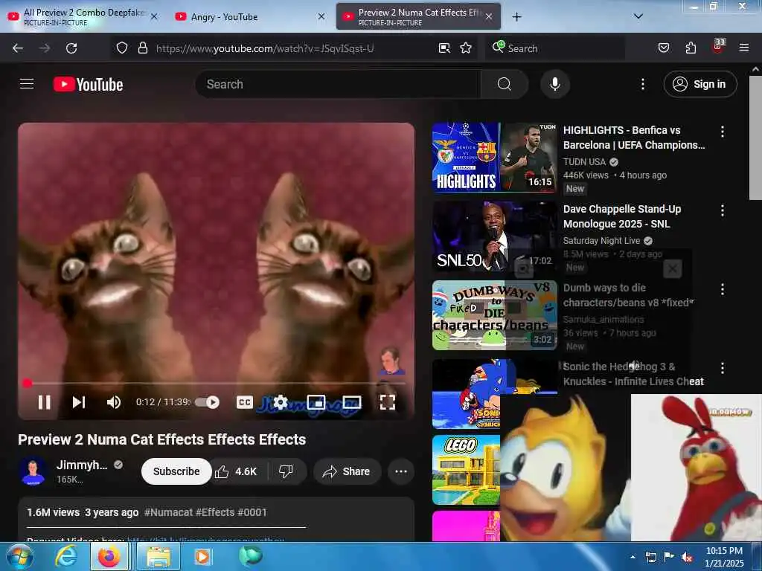Switch to the miniplayer
762x571 pixels.
pos(316,402)
